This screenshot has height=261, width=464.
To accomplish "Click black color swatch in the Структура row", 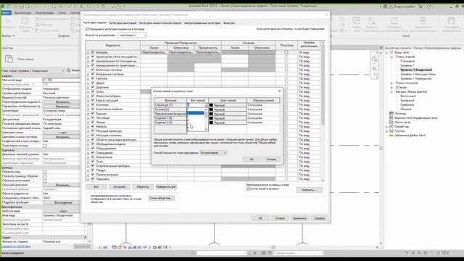I will pos(211,105).
